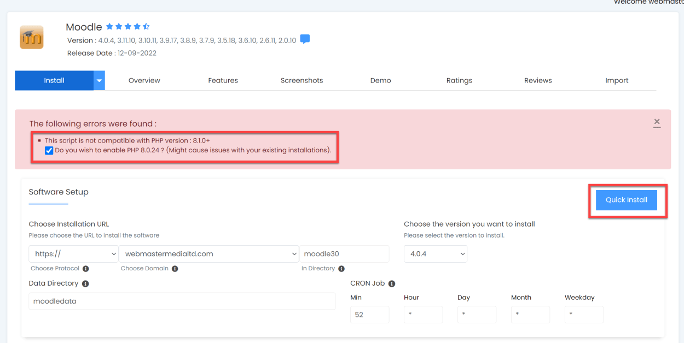684x343 pixels.
Task: Click the Software Setup heading
Action: 59,192
